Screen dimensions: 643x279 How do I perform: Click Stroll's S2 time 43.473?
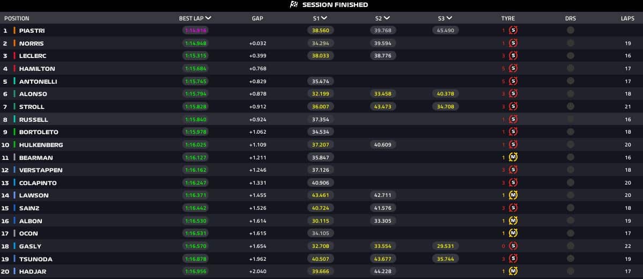tap(383, 107)
